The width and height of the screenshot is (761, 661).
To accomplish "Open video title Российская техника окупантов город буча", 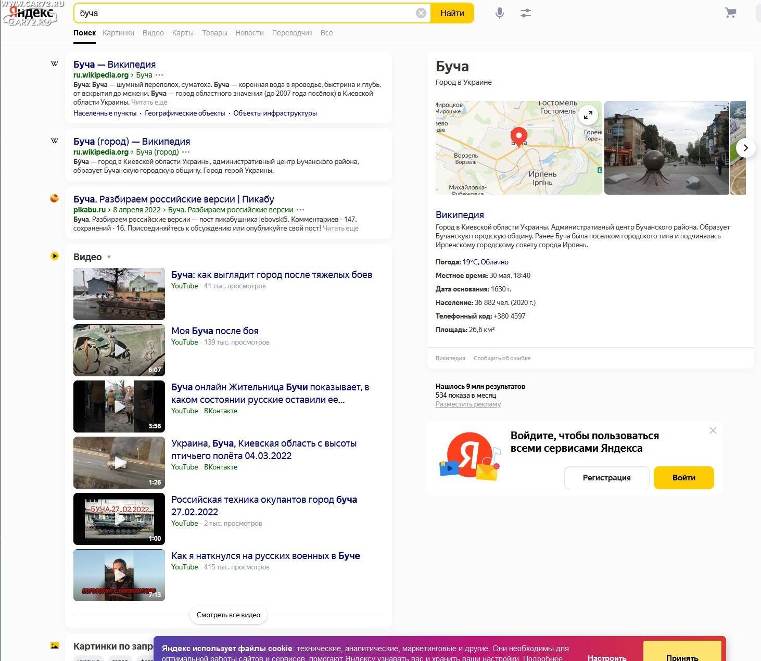I will click(264, 505).
